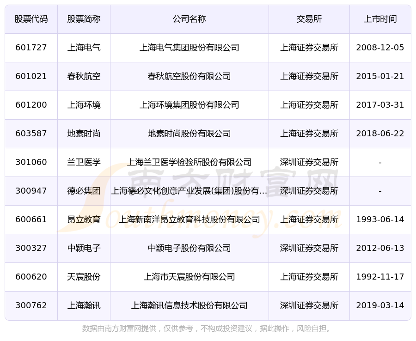Select 中颖电子股份有限公司 company name
This screenshot has height=341, width=416.
click(x=189, y=248)
